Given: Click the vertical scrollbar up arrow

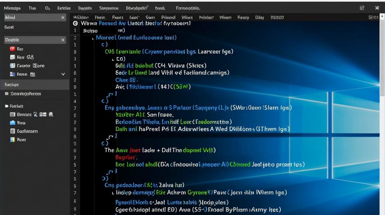Looking at the screenshot, I should [x=382, y=17].
